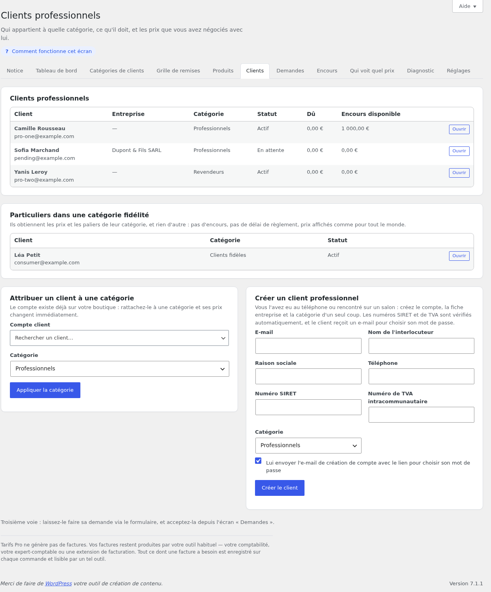The width and height of the screenshot is (491, 592).
Task: Open the Catégorie dropdown in Créer un client
Action: [x=308, y=446]
